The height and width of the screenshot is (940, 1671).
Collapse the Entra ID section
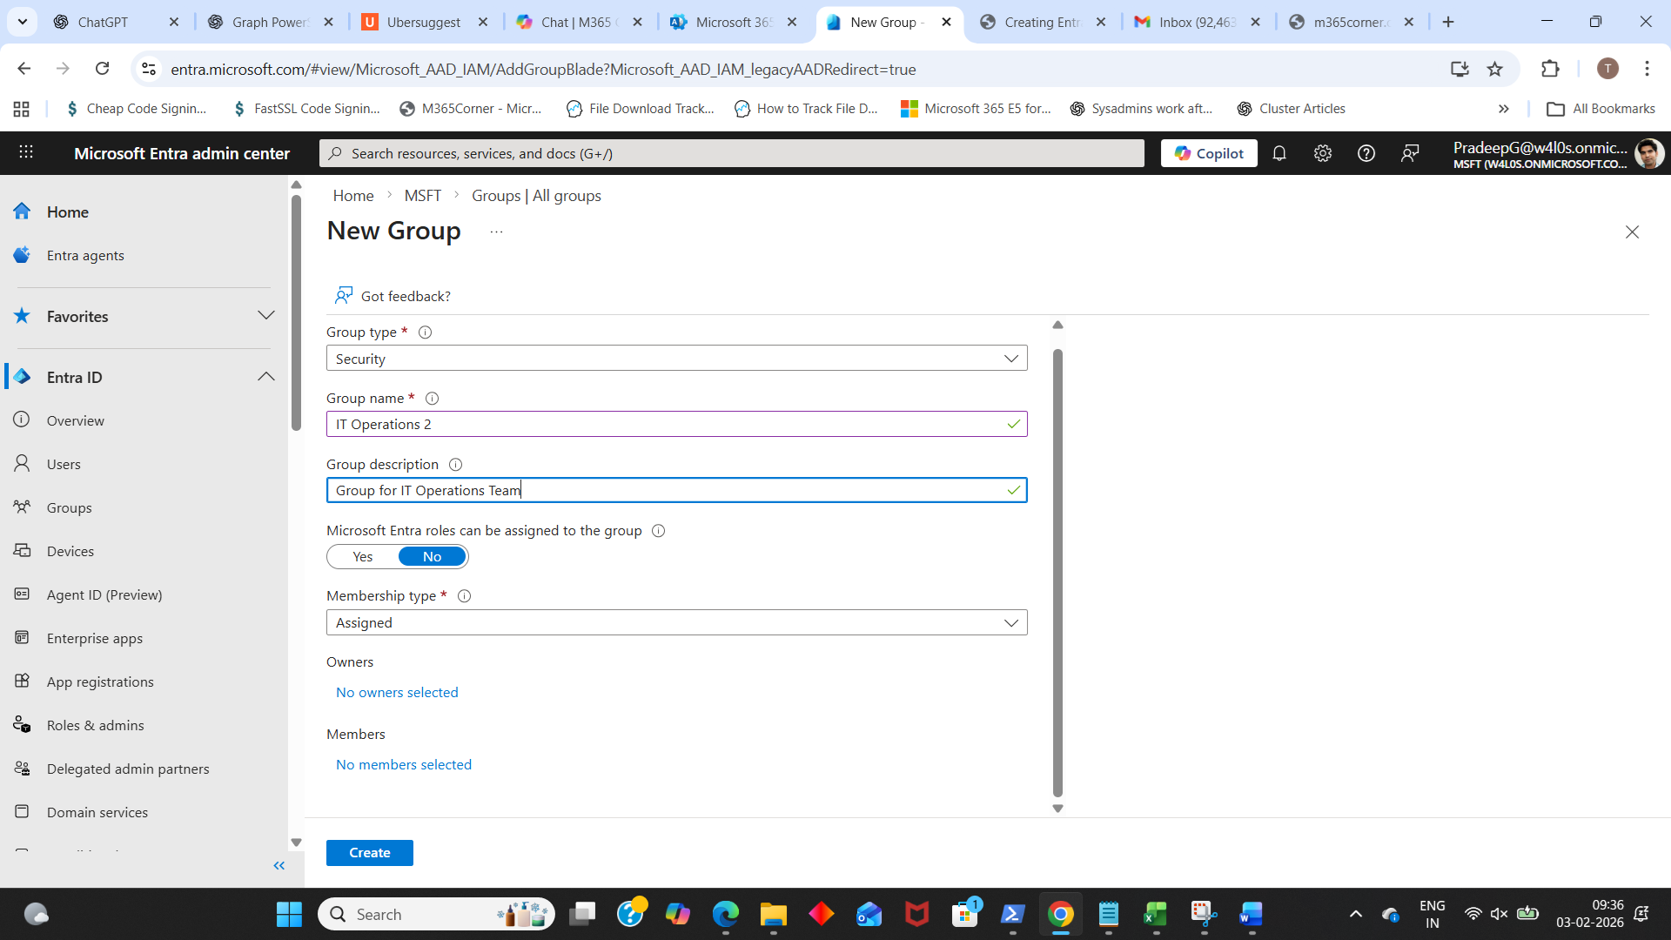266,377
